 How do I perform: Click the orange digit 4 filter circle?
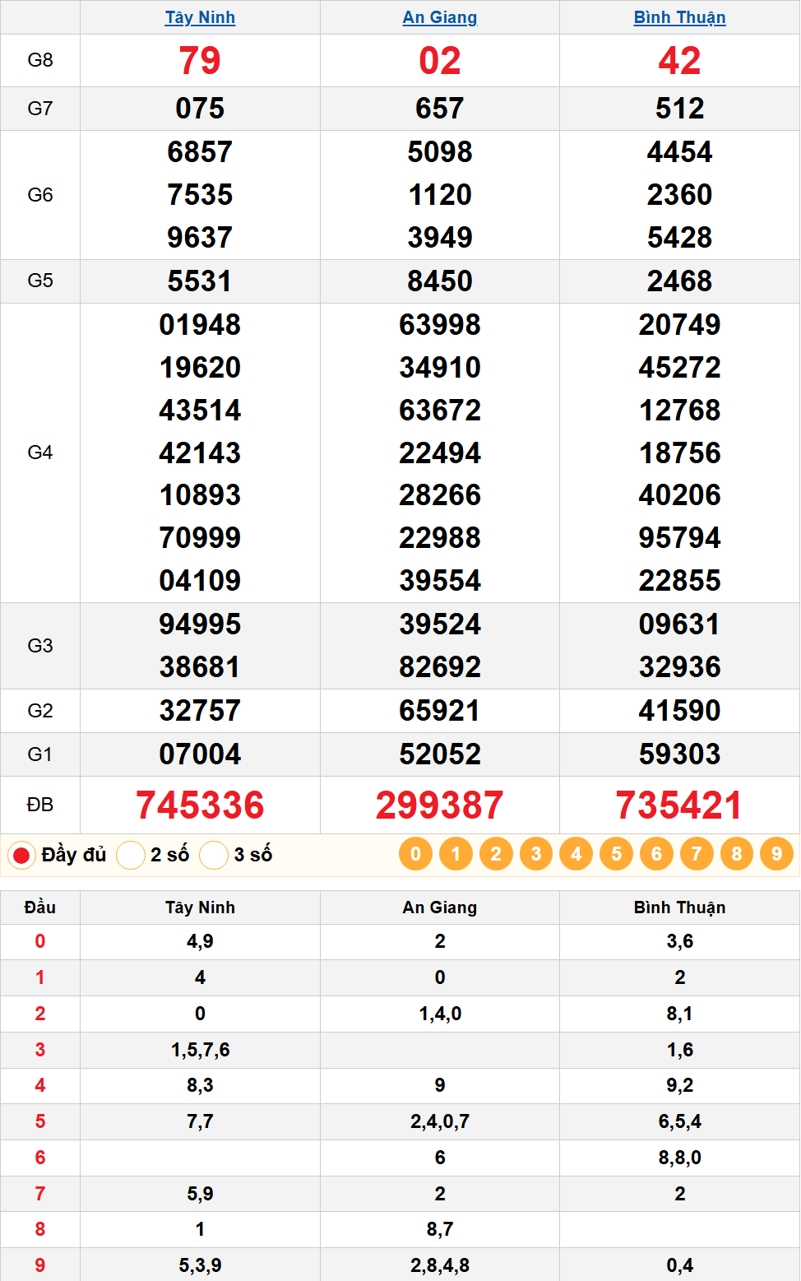tap(576, 854)
